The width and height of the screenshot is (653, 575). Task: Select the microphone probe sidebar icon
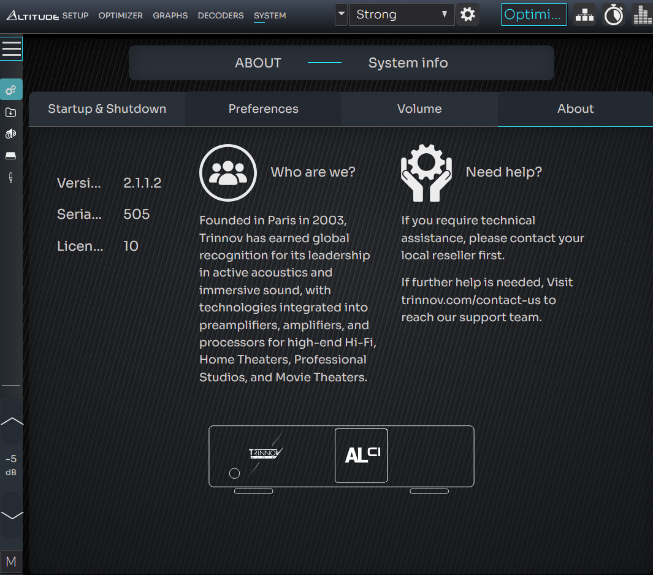tap(11, 177)
